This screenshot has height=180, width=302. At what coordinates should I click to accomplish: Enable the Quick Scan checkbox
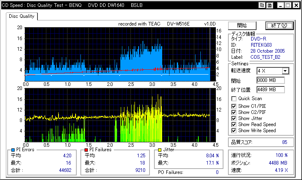234,99
